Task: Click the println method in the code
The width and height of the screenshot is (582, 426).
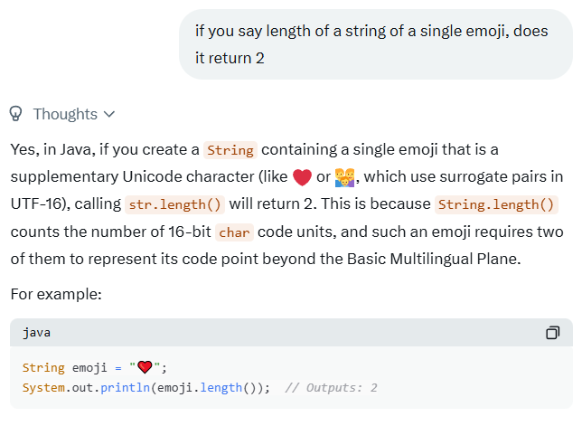Action: [125, 387]
